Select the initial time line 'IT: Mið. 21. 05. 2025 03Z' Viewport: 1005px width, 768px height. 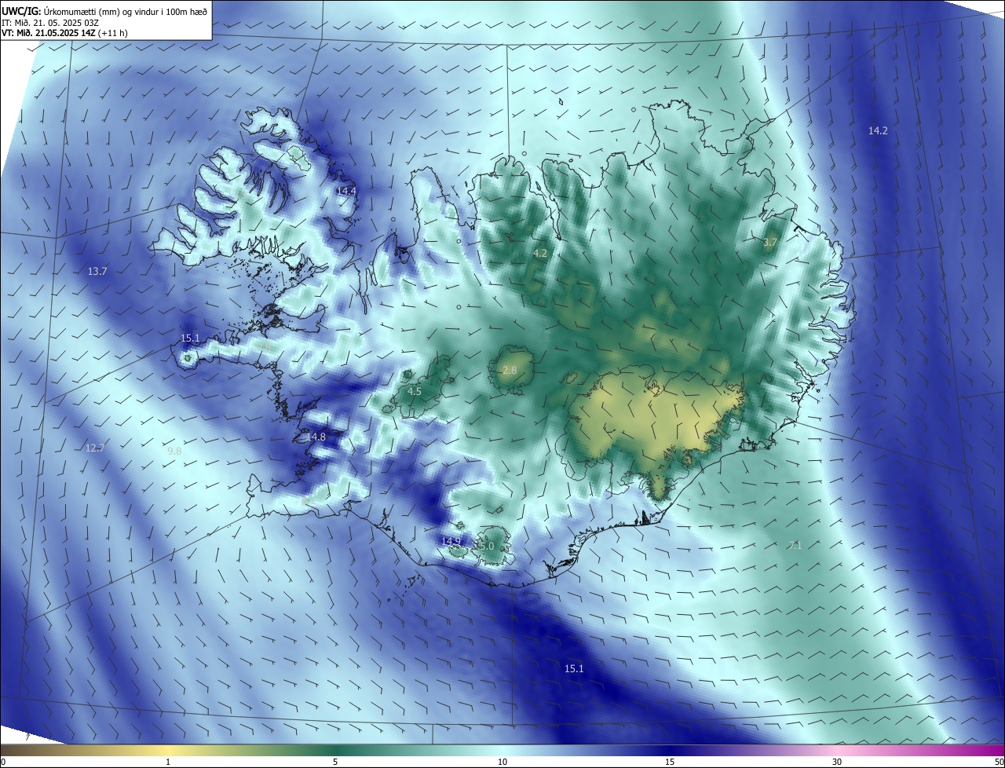click(50, 22)
